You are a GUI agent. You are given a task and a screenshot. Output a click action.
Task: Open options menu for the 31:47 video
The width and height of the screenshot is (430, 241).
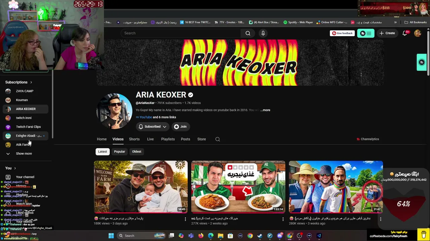[381, 219]
